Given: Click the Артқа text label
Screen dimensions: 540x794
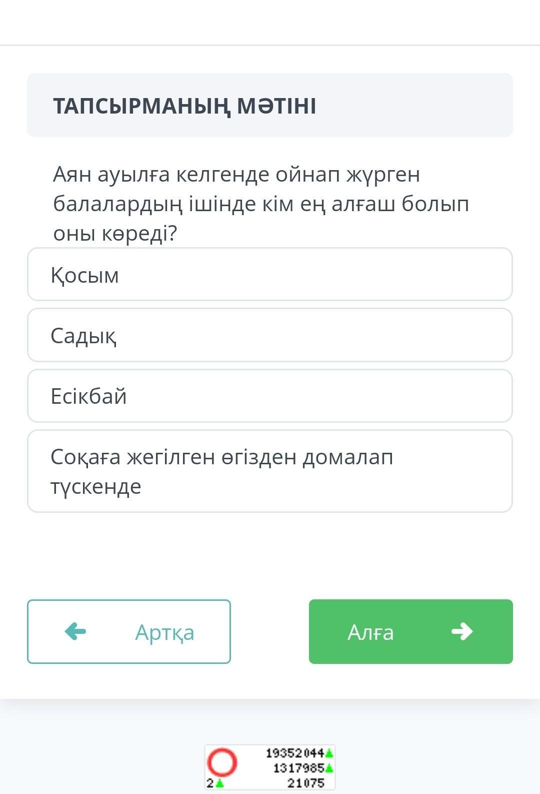Looking at the screenshot, I should coord(164,632).
